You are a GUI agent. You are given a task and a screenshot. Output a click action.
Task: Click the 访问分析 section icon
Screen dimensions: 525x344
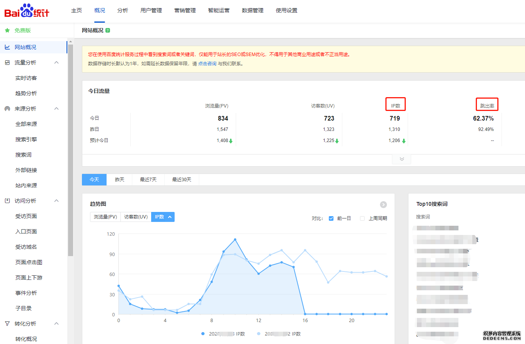pos(7,201)
